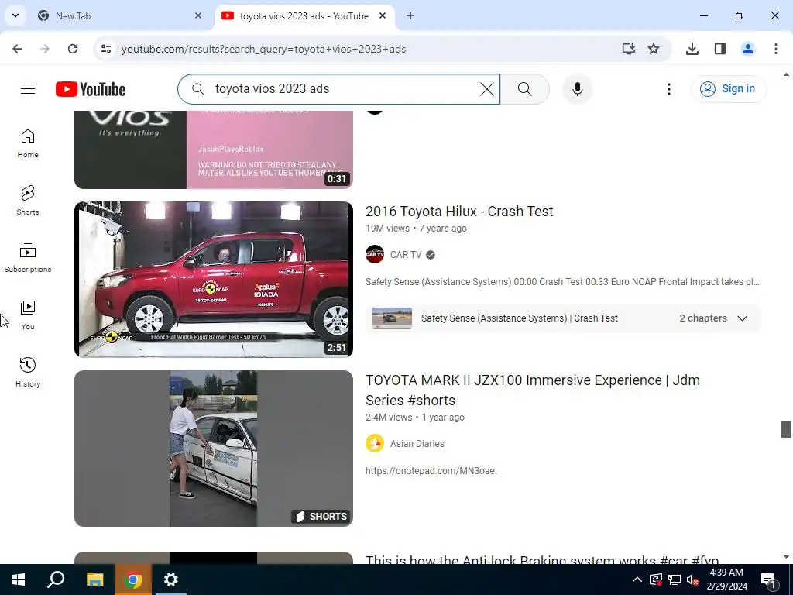Click title TOYOTA MARK II JZX100 Immersive Experience

tap(533, 390)
